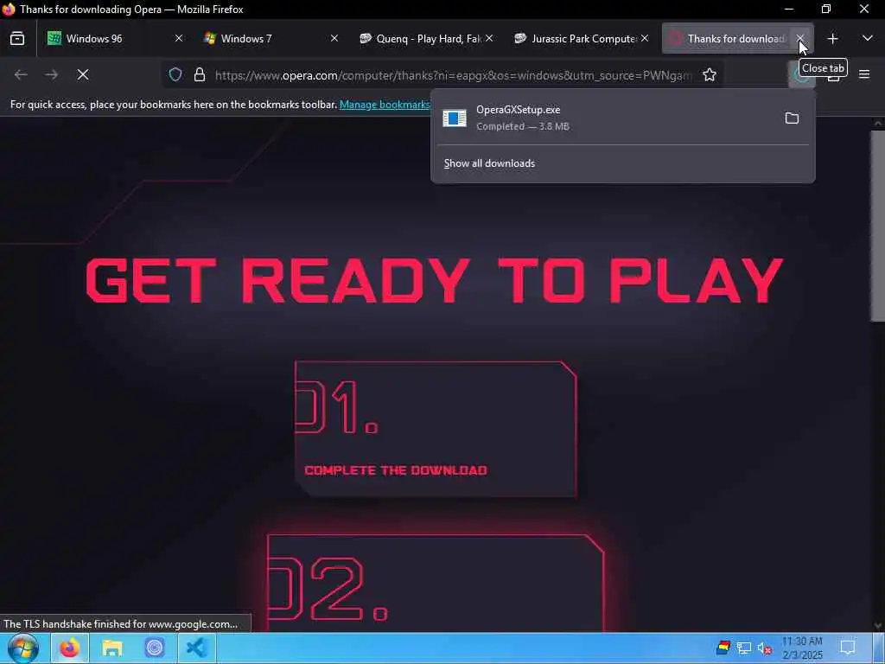This screenshot has width=885, height=664.
Task: Open File Explorer from the taskbar
Action: click(112, 648)
